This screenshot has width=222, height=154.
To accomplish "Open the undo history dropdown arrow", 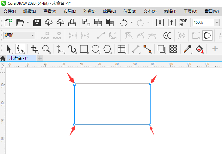I will coord(132,22).
